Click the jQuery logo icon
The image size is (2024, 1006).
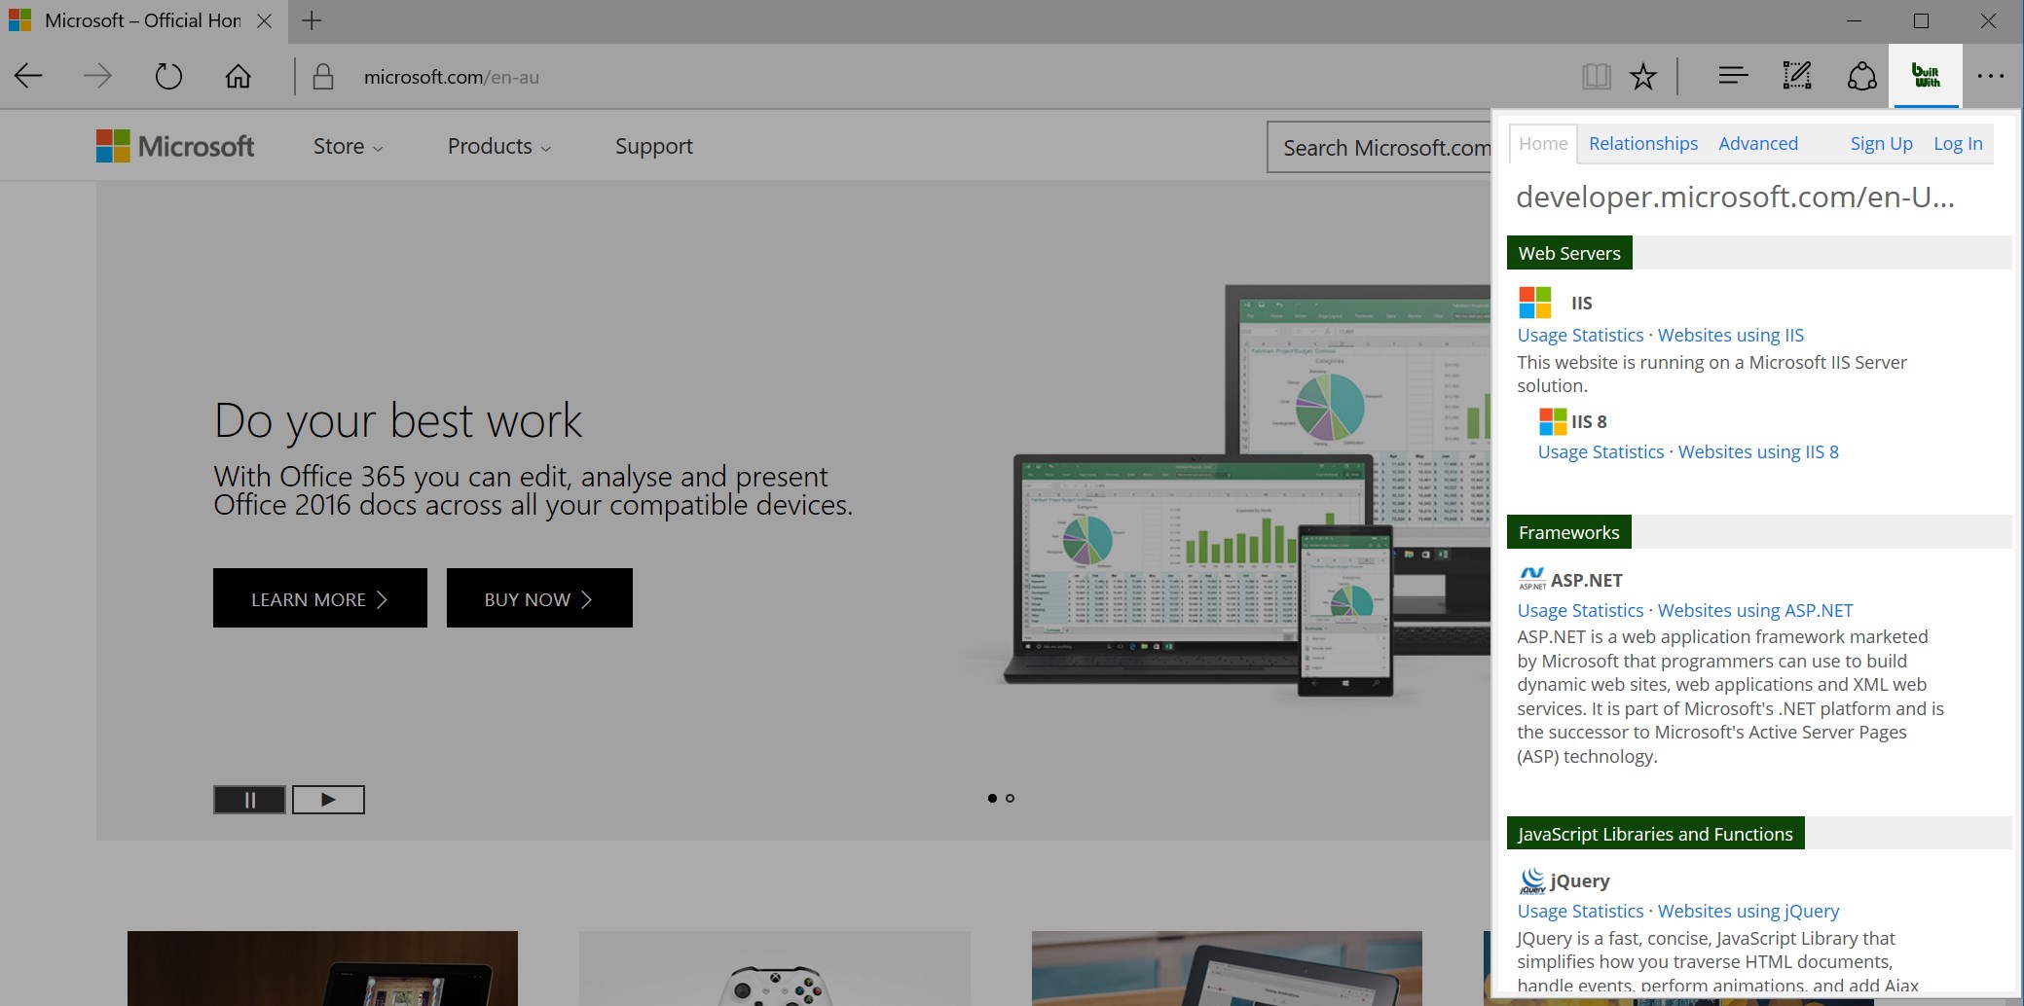click(x=1532, y=880)
